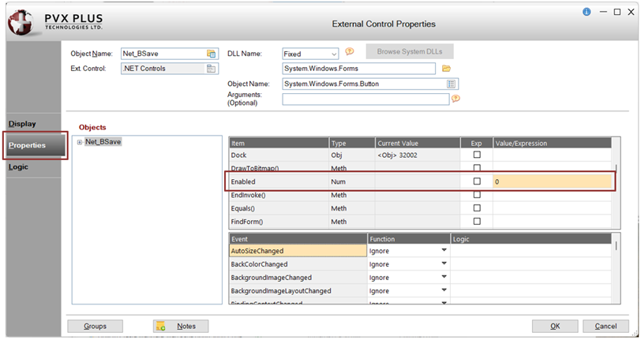Open the Notes button

coord(181,326)
